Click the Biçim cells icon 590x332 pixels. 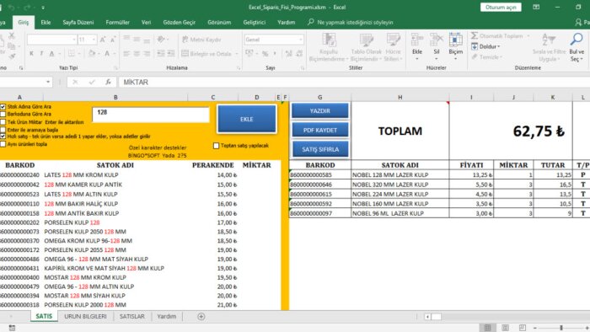click(456, 40)
